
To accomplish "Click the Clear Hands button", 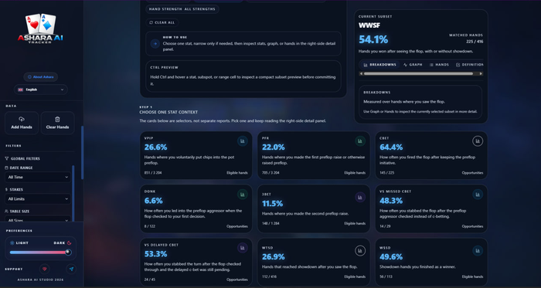I will click(x=58, y=123).
